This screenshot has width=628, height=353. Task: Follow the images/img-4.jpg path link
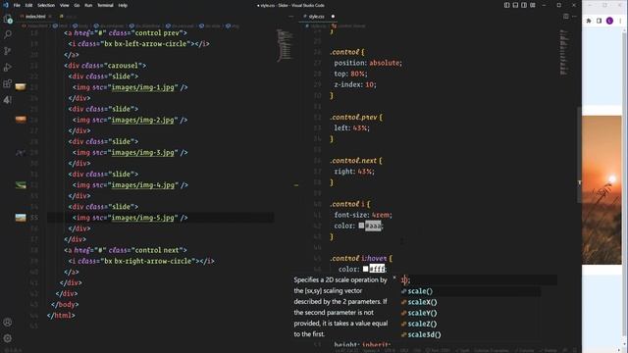click(143, 185)
